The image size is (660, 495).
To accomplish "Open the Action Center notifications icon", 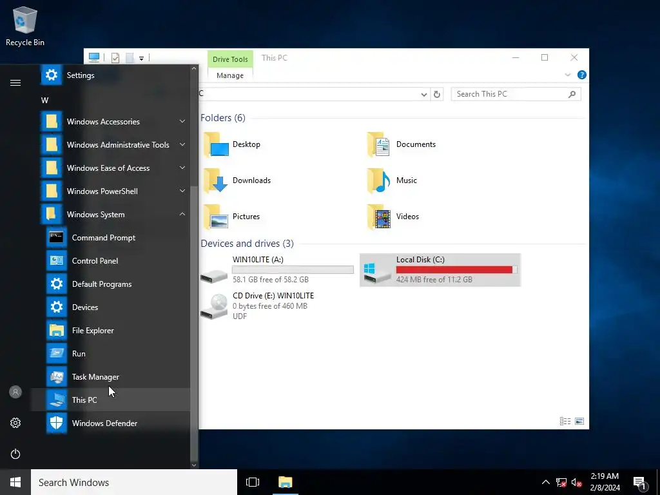I will pyautogui.click(x=640, y=483).
